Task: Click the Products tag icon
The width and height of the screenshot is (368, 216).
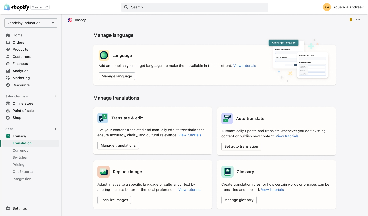Action: (x=8, y=49)
